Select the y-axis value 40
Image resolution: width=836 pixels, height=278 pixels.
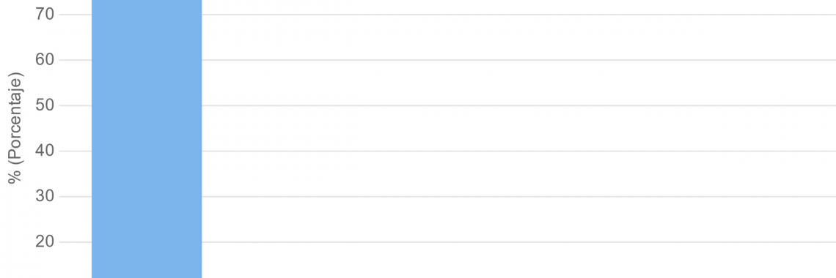point(45,151)
